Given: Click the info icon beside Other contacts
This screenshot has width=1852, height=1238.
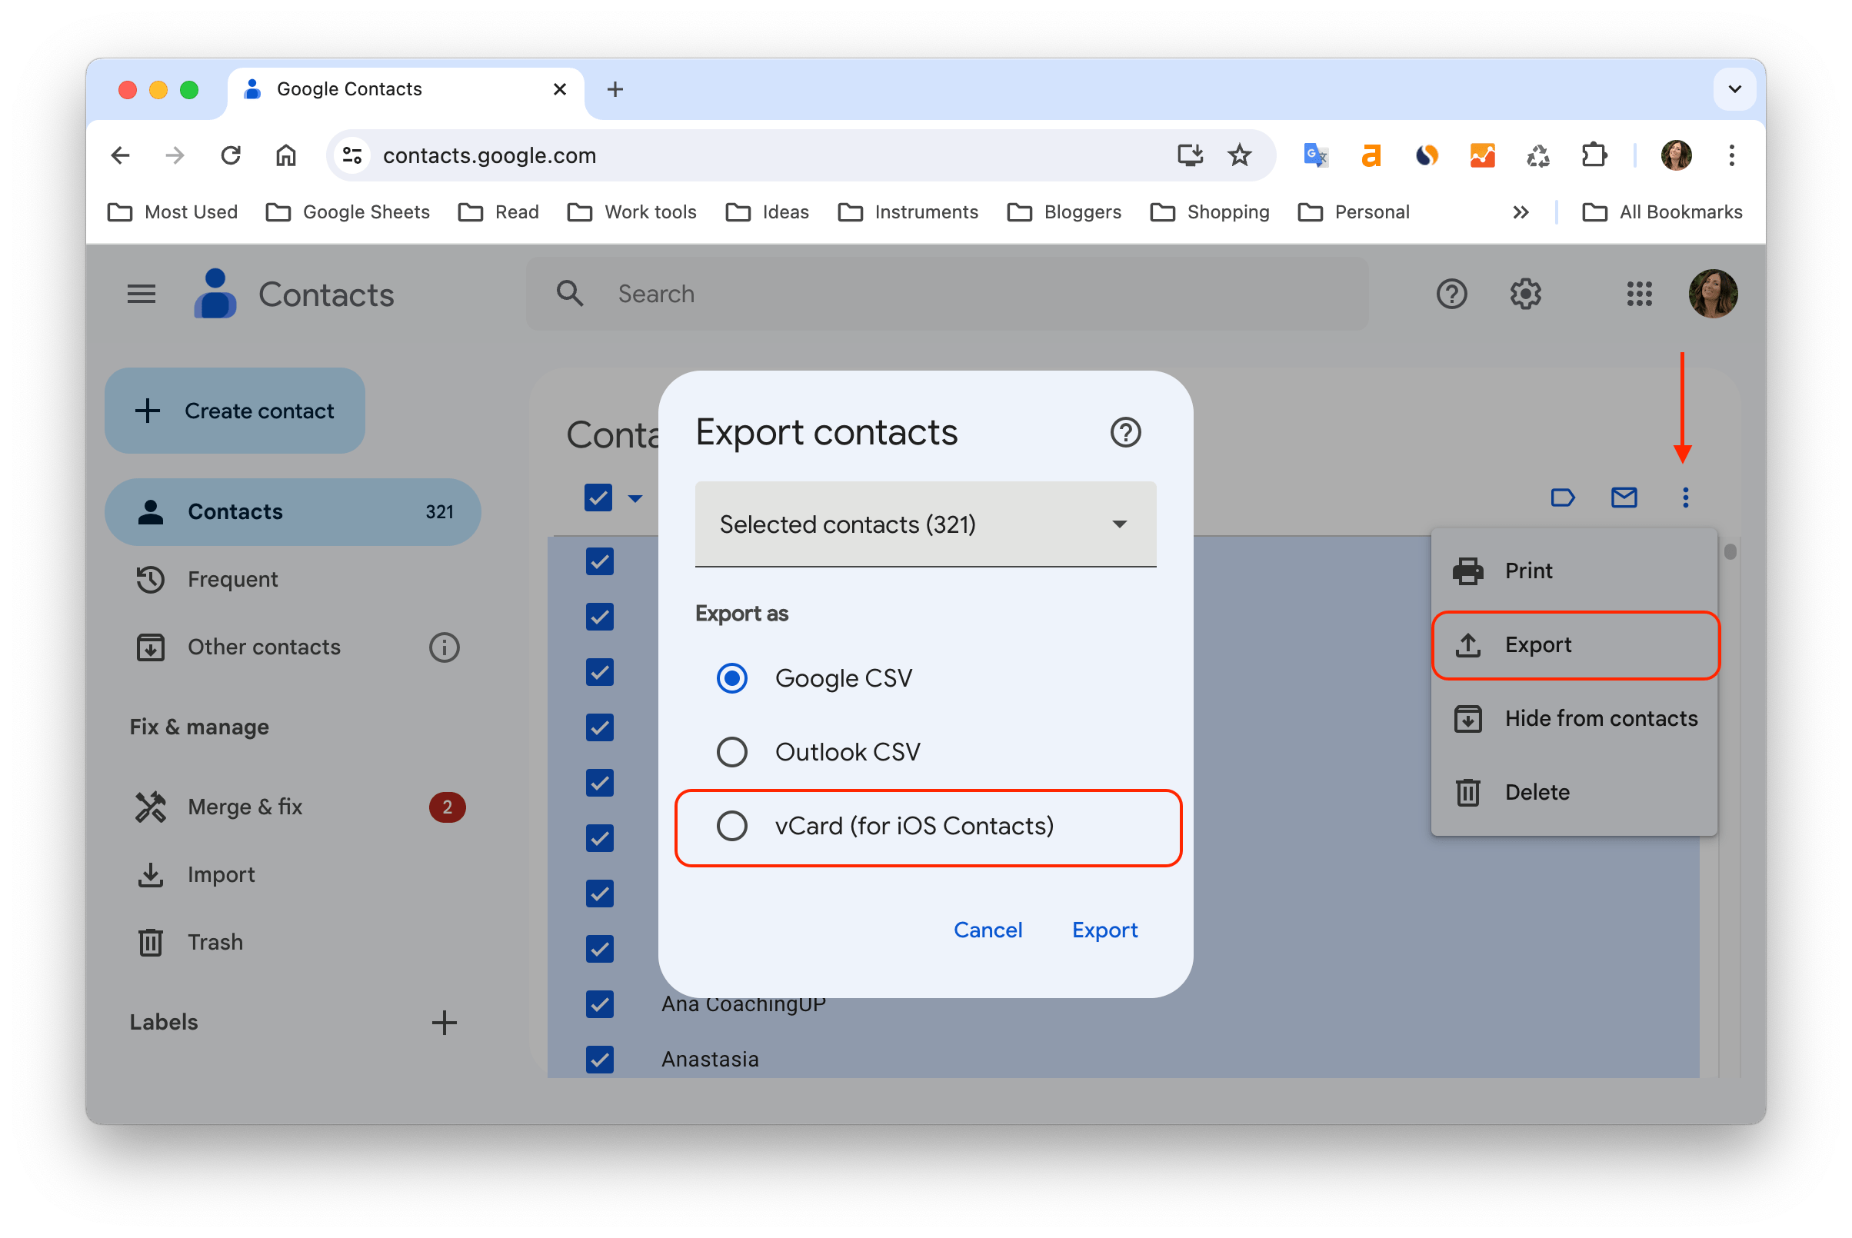Looking at the screenshot, I should (x=444, y=647).
